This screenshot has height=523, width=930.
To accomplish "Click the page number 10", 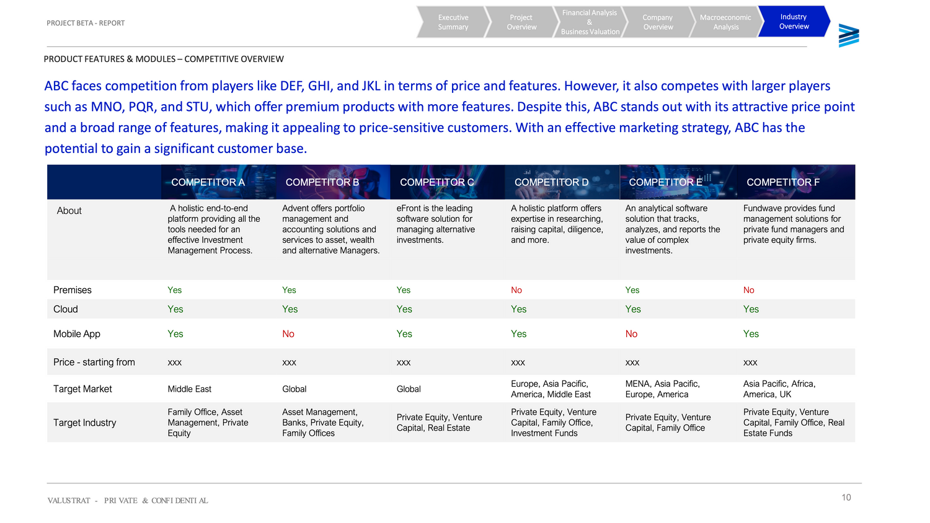I will [x=846, y=498].
